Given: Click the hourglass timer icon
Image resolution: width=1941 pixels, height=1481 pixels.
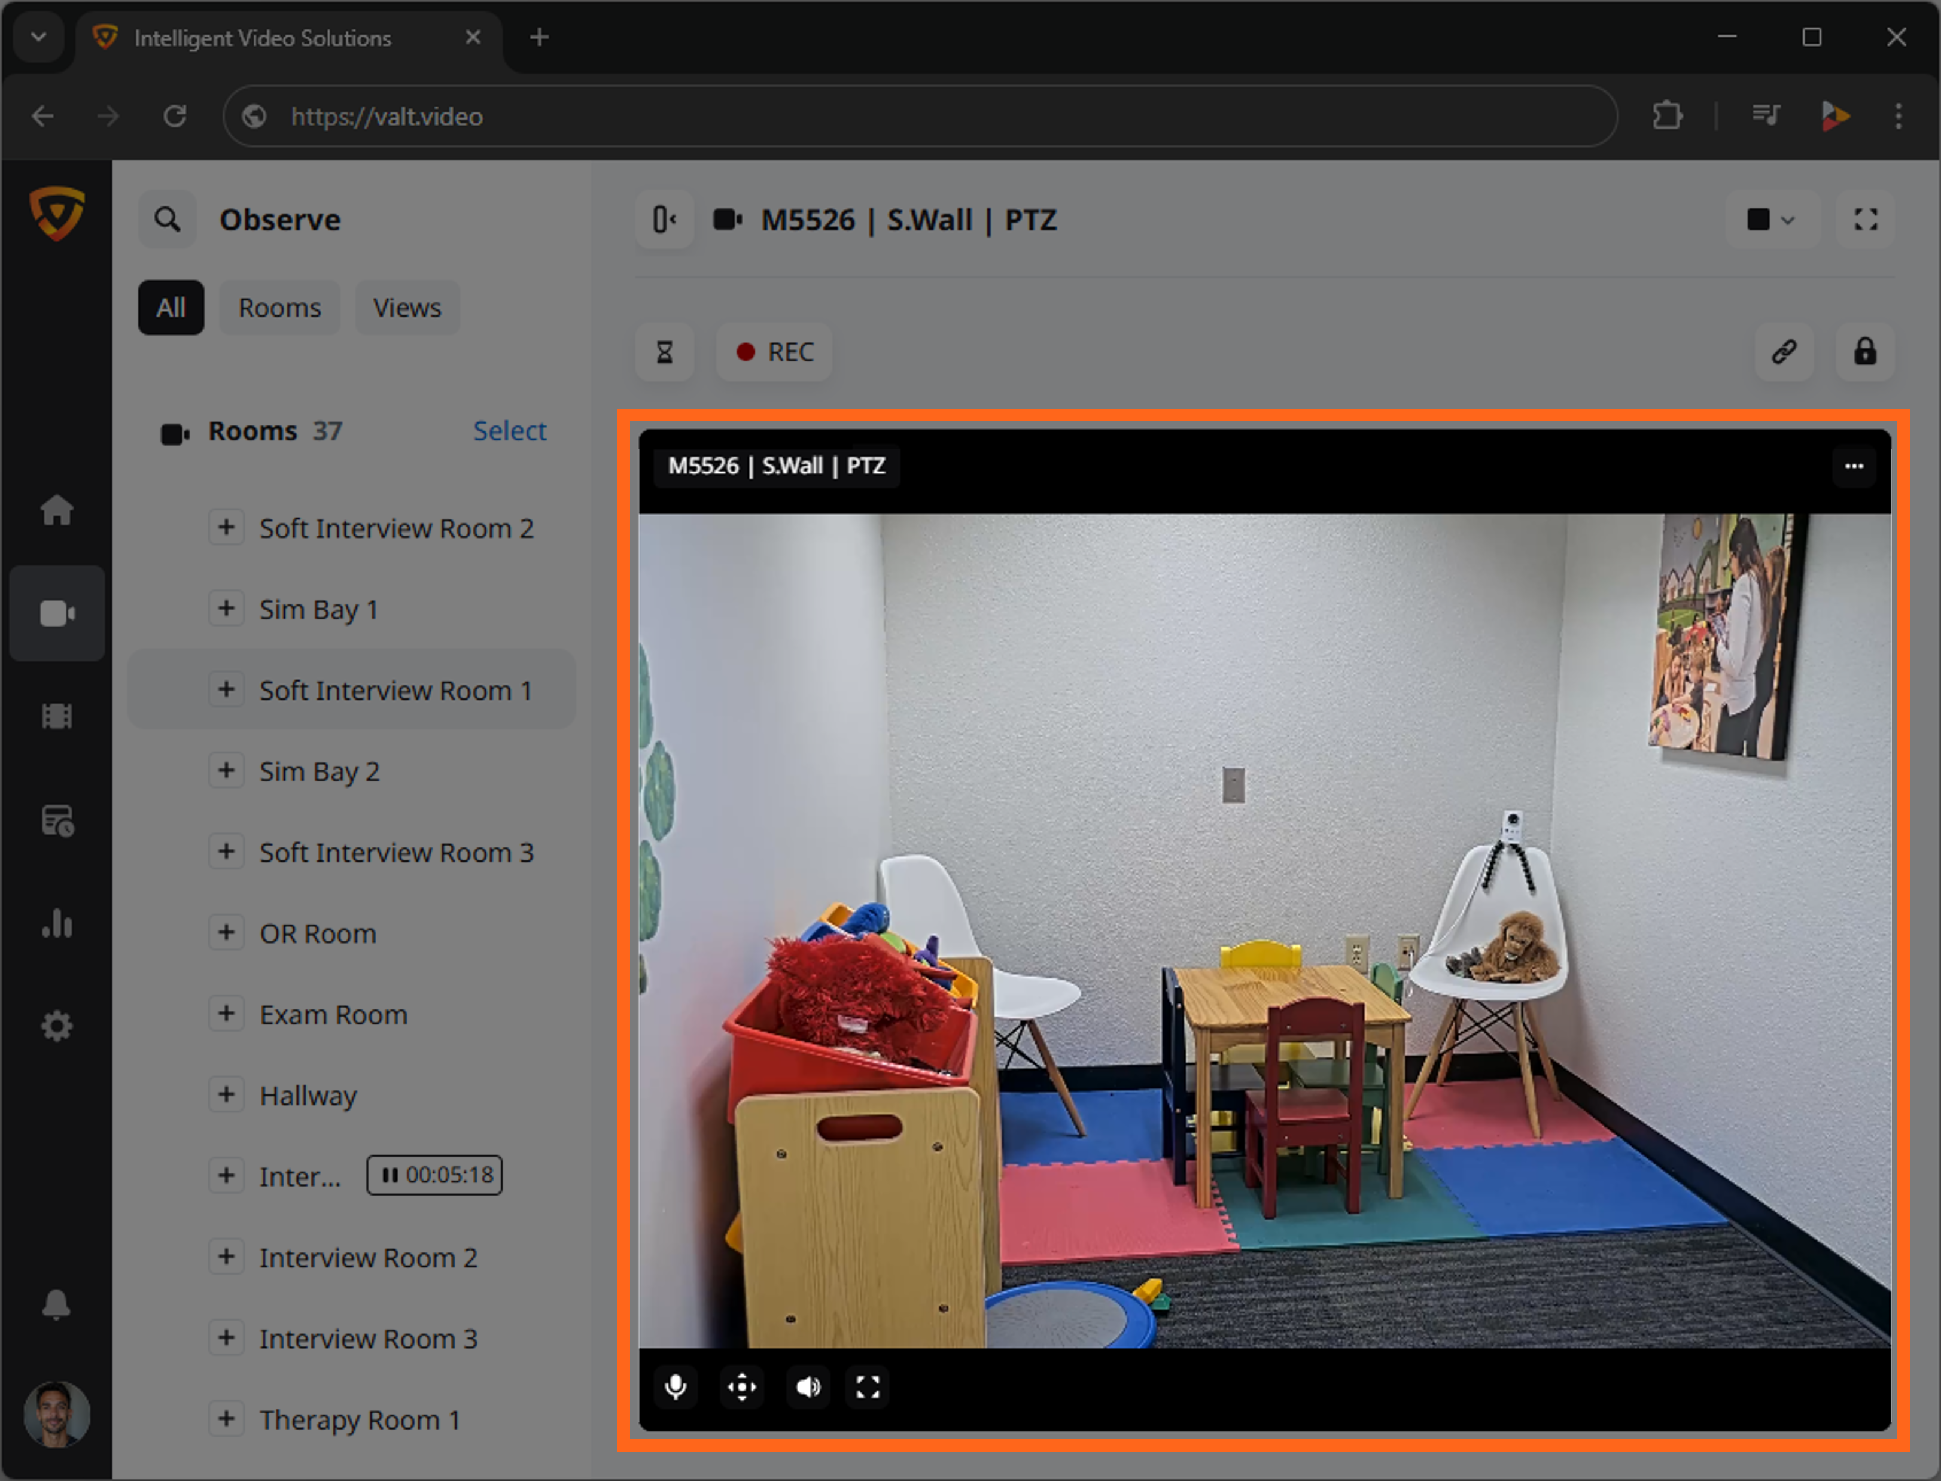Looking at the screenshot, I should click(665, 352).
